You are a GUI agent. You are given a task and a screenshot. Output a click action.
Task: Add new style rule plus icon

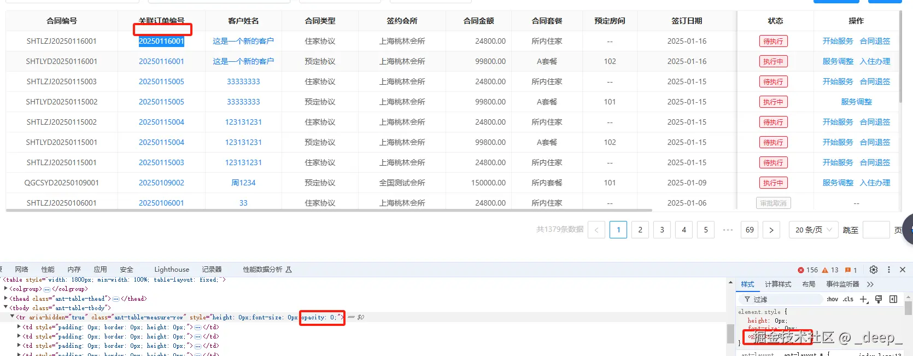[864, 299]
